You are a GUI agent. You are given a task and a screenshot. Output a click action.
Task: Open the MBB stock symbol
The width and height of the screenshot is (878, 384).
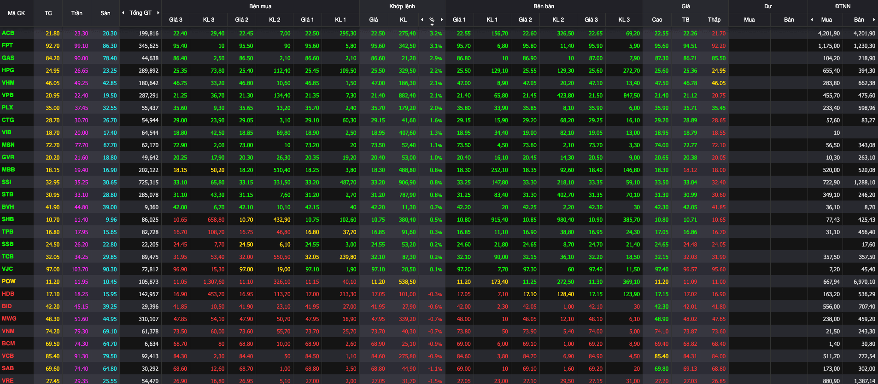point(8,170)
